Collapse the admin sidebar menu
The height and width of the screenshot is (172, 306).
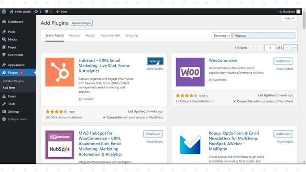pyautogui.click(x=18, y=119)
